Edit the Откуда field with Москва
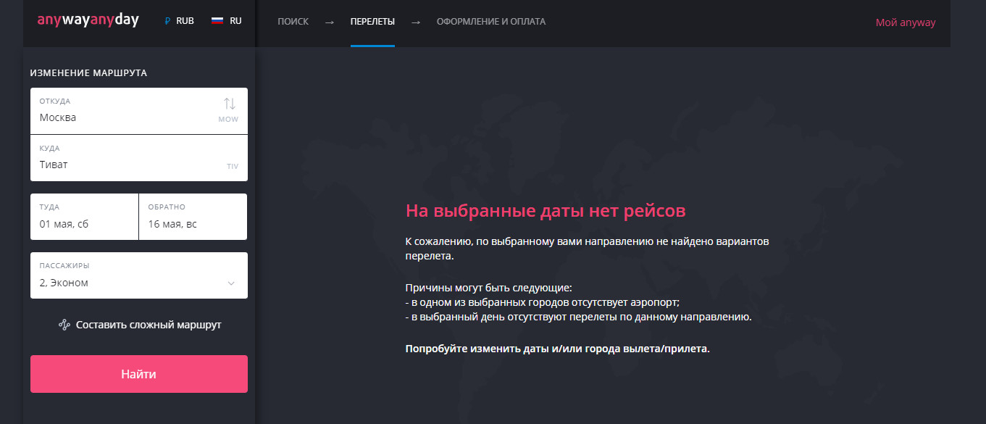Screen dimensions: 986x424 (x=139, y=111)
